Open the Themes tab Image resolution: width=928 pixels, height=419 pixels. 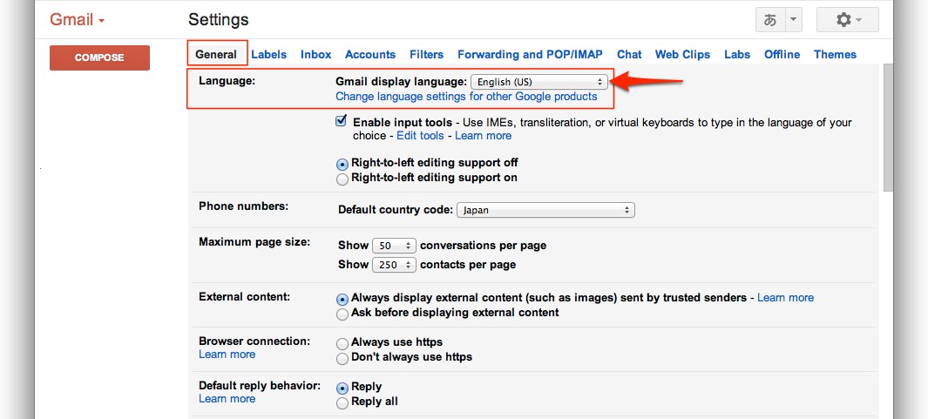[835, 55]
